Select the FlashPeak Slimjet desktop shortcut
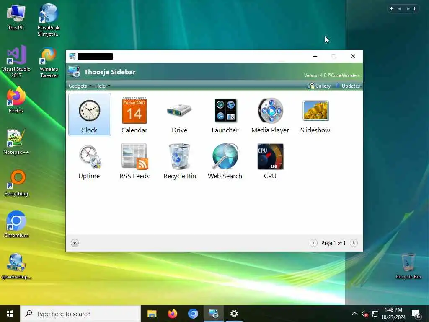This screenshot has width=429, height=322. tap(49, 20)
